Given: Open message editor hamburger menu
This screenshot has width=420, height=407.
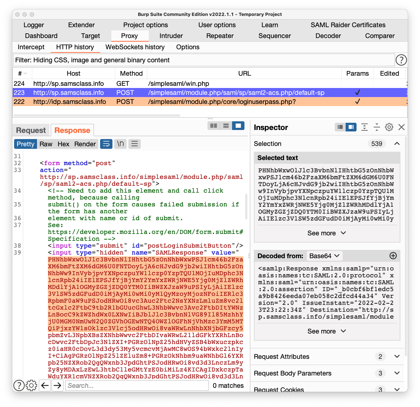Looking at the screenshot, I should [x=135, y=144].
